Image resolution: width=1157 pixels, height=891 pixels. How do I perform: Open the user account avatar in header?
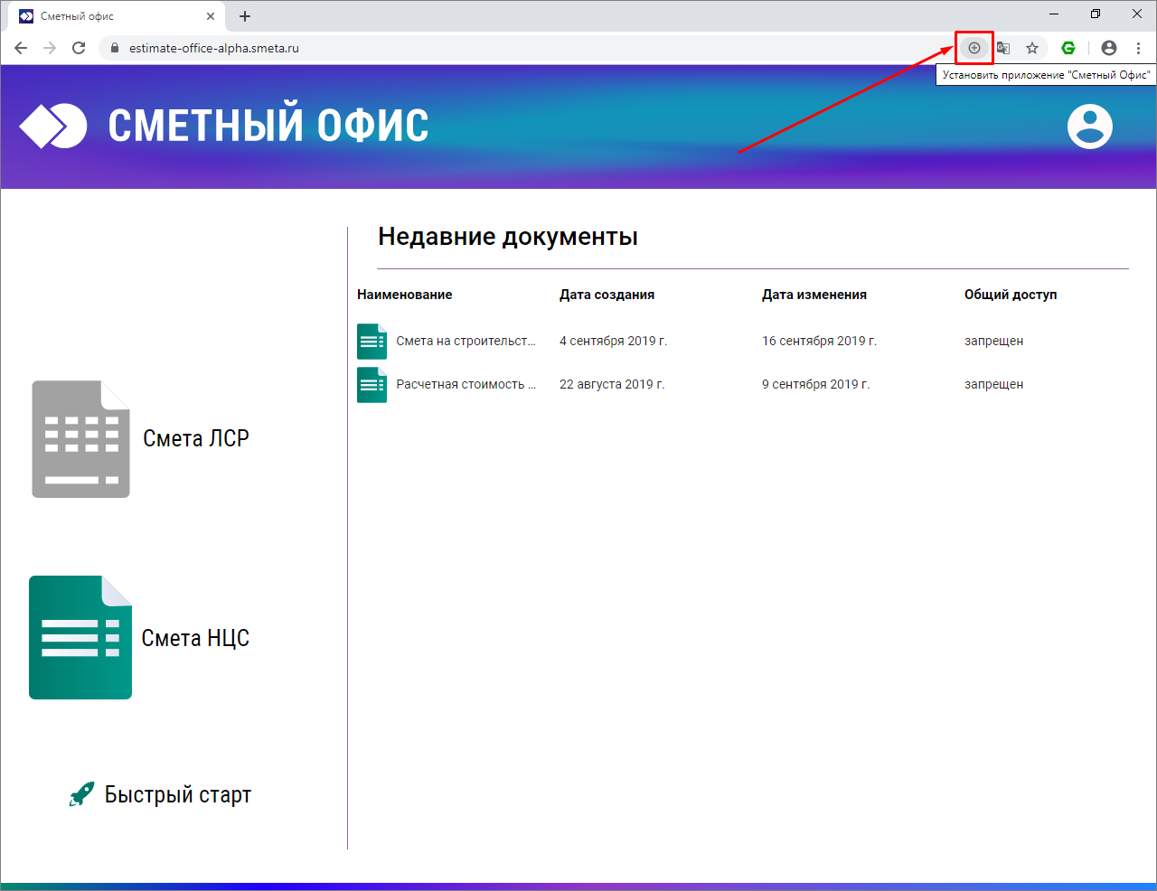tap(1090, 126)
